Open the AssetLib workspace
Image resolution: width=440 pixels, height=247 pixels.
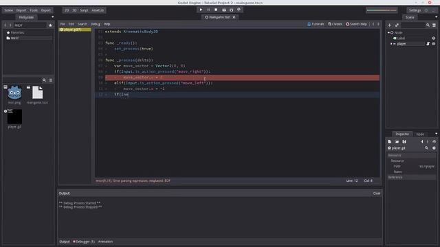pyautogui.click(x=98, y=10)
